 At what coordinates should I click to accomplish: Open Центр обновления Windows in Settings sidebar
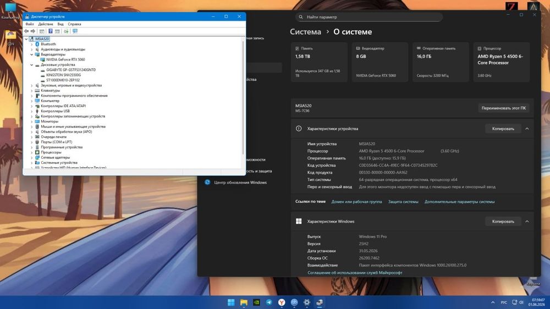tap(240, 183)
